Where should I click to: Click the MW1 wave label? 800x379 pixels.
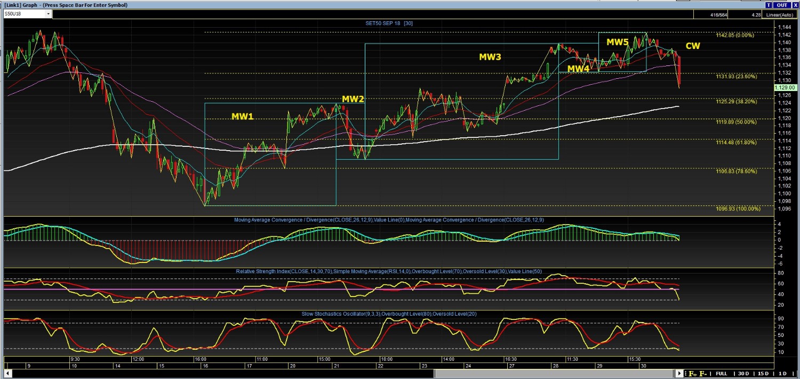click(x=242, y=117)
